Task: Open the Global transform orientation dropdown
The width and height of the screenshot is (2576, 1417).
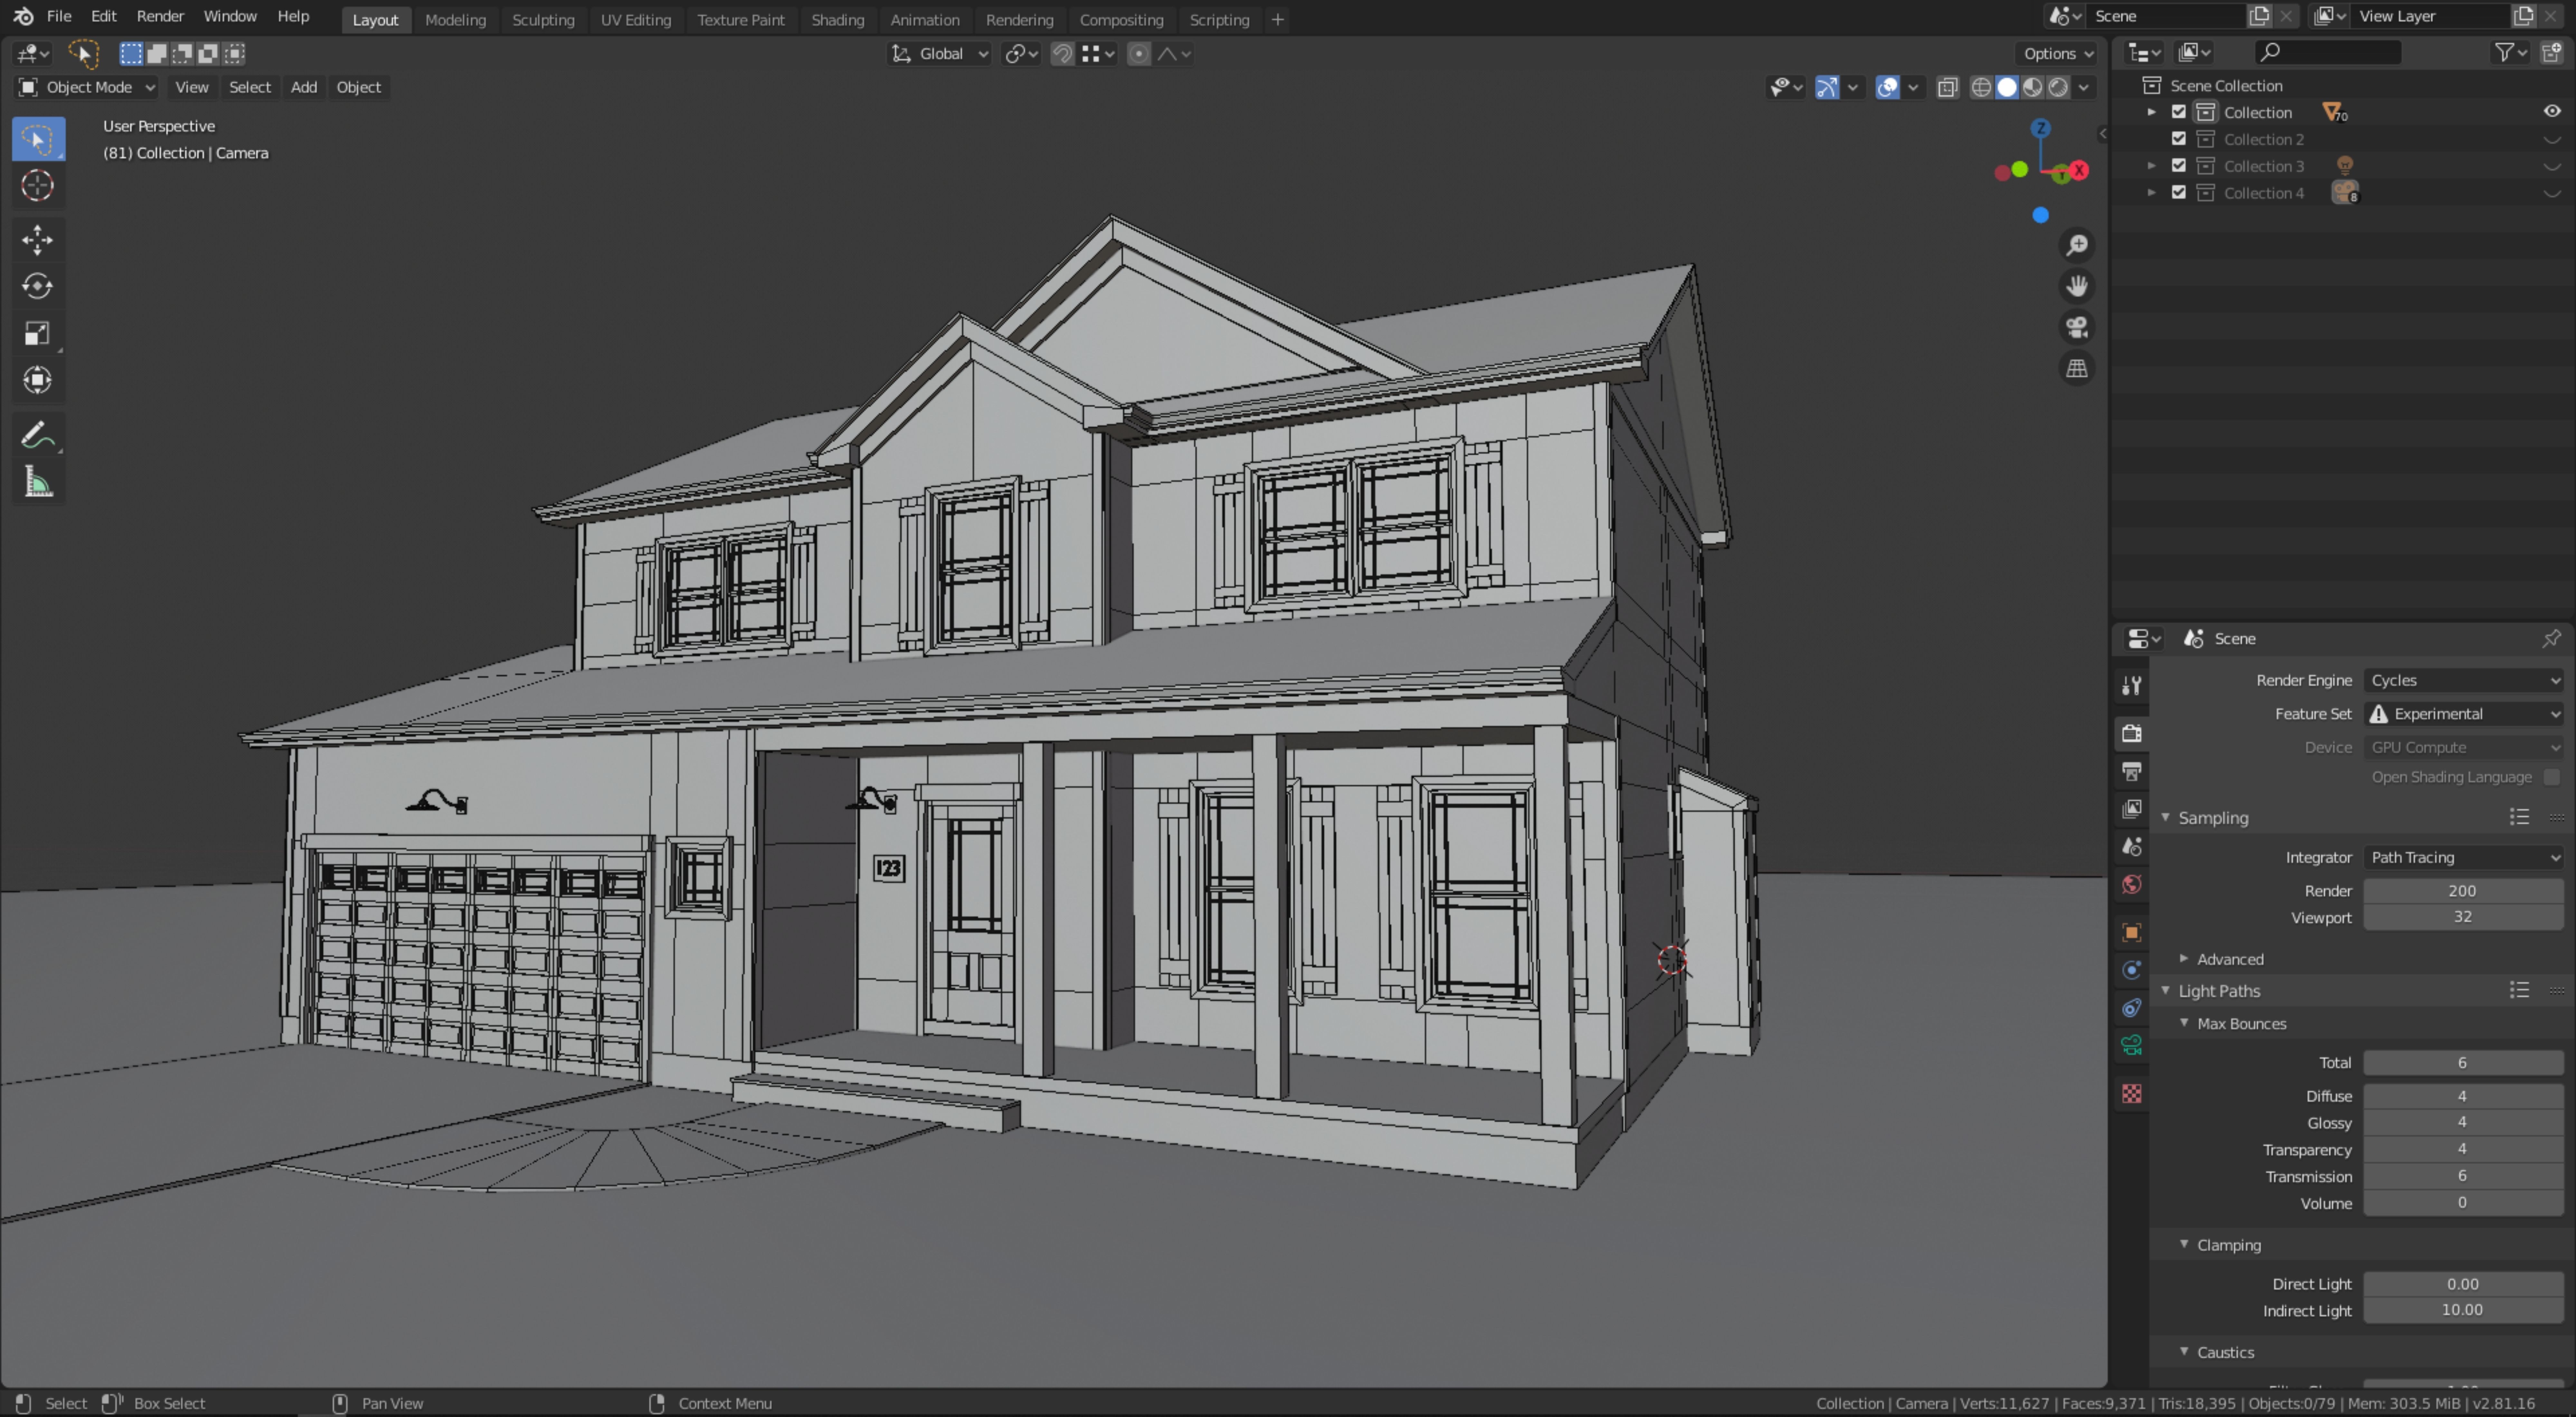Action: (x=940, y=54)
